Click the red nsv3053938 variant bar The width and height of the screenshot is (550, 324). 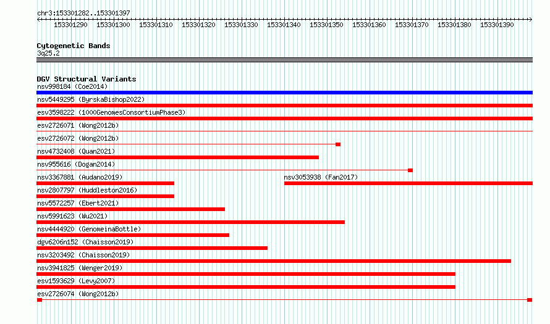pos(408,183)
